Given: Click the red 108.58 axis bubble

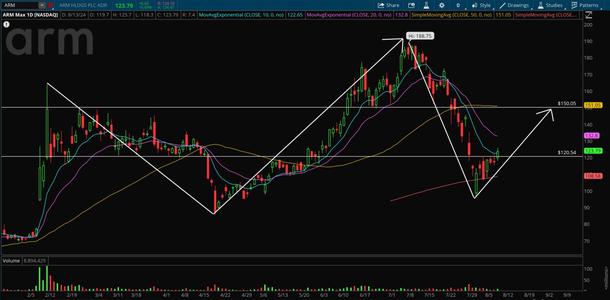Looking at the screenshot, I should point(593,176).
